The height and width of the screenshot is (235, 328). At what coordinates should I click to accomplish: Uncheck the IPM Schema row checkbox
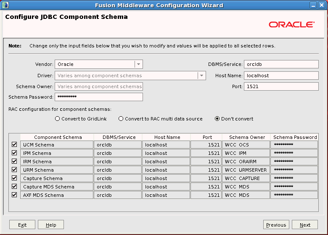[x=14, y=153]
